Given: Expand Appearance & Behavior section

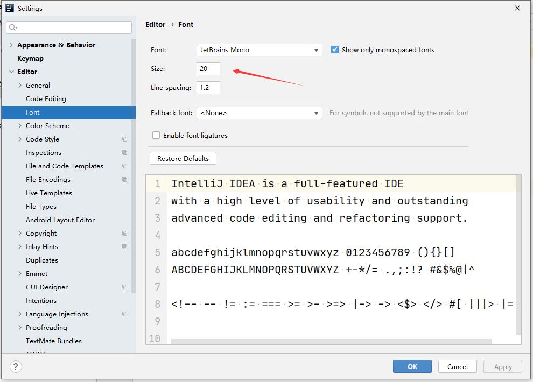Looking at the screenshot, I should click(11, 45).
